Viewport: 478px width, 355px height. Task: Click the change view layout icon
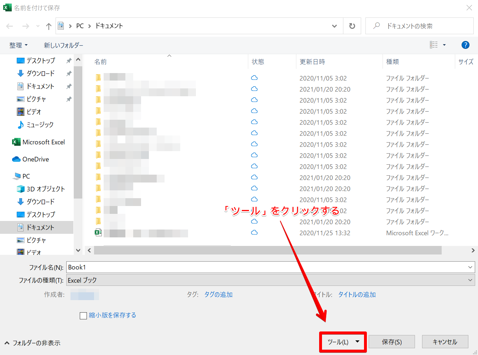coord(434,45)
